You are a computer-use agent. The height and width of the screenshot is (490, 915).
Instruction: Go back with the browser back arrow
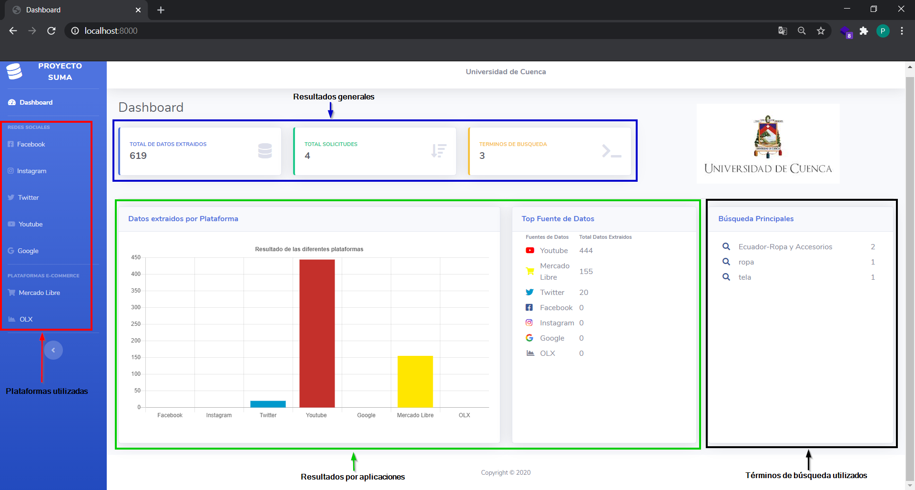click(13, 30)
